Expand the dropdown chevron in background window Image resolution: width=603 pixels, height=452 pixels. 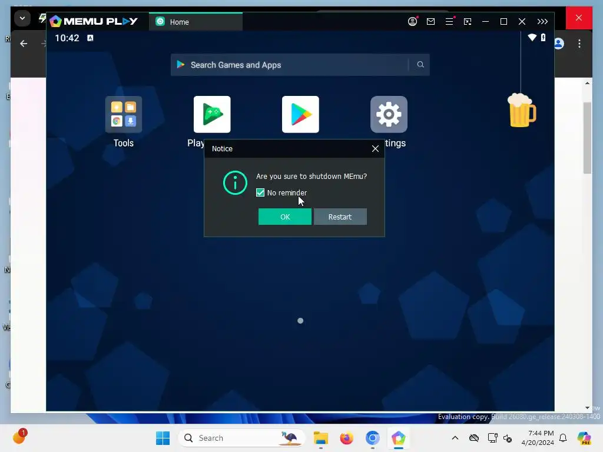[22, 18]
